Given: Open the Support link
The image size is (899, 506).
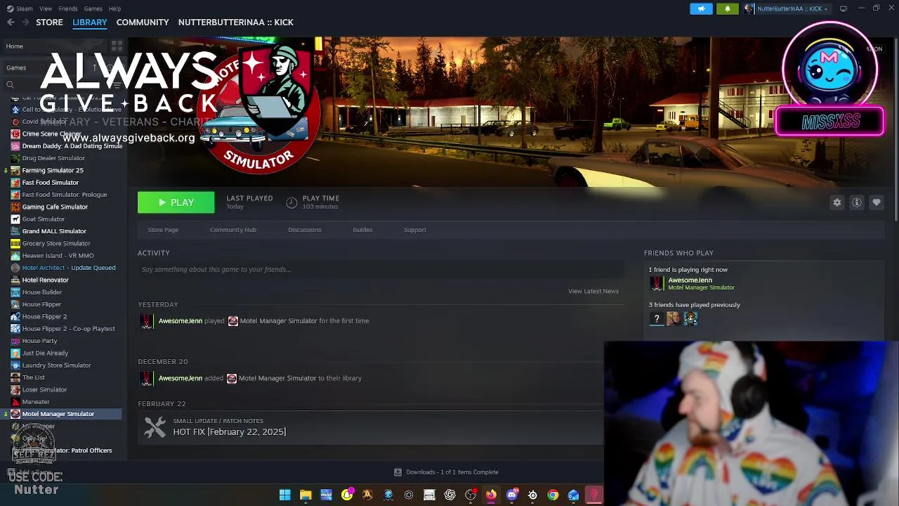Looking at the screenshot, I should point(415,230).
